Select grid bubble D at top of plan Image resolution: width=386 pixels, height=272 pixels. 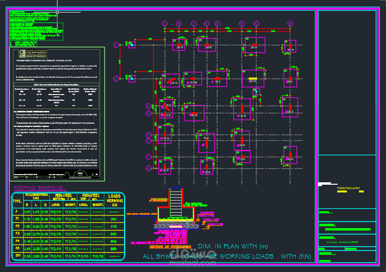coord(207,24)
